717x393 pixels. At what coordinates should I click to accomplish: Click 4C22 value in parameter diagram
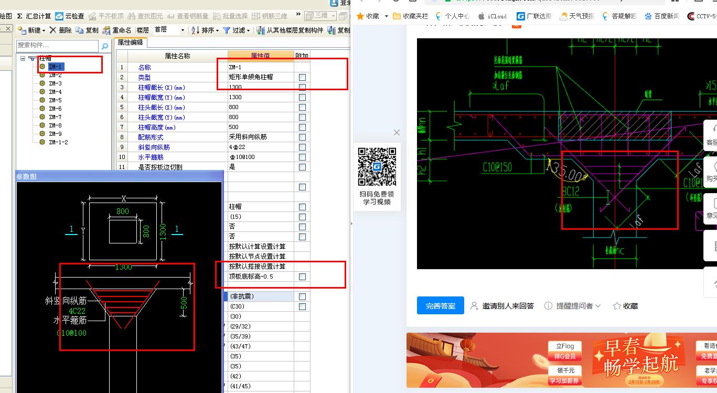click(x=77, y=311)
